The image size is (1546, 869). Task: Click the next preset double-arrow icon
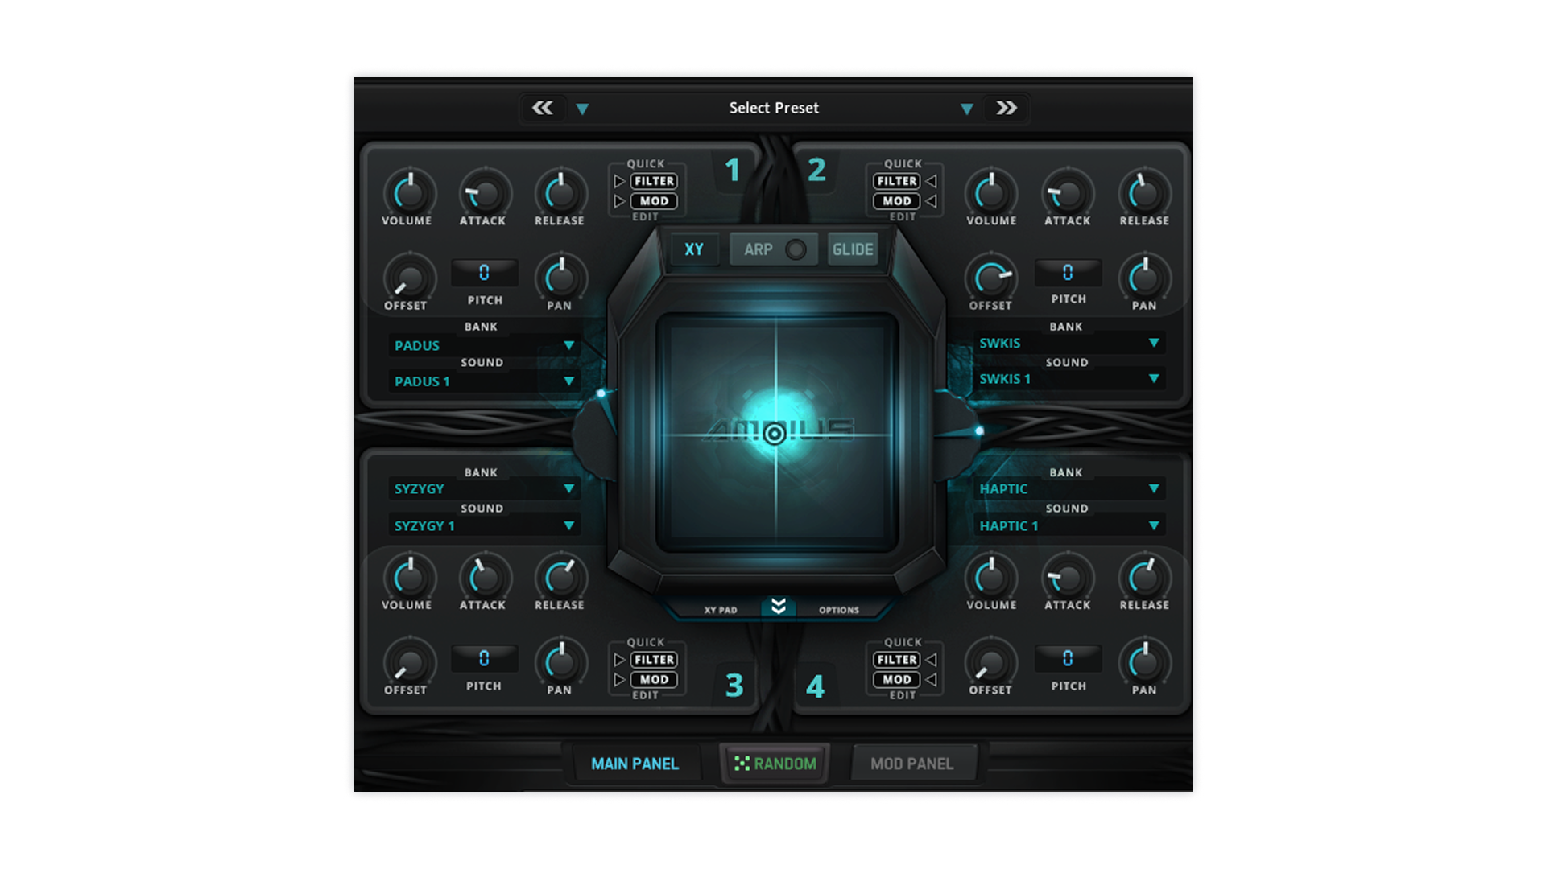1006,108
